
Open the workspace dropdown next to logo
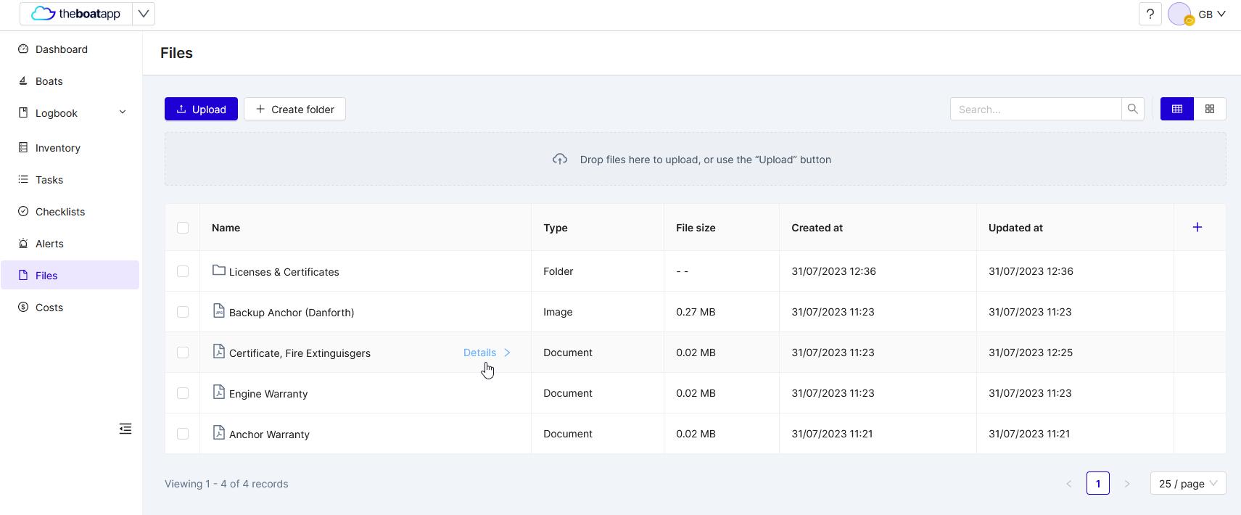pyautogui.click(x=144, y=14)
